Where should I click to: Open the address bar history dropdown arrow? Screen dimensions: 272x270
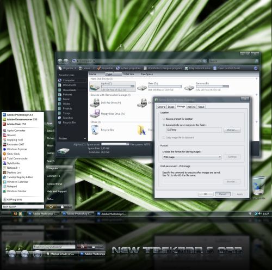pyautogui.click(x=200, y=61)
